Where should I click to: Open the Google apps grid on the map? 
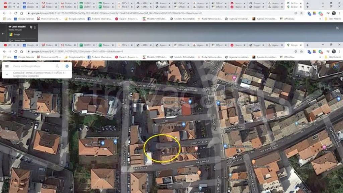[x=327, y=66]
